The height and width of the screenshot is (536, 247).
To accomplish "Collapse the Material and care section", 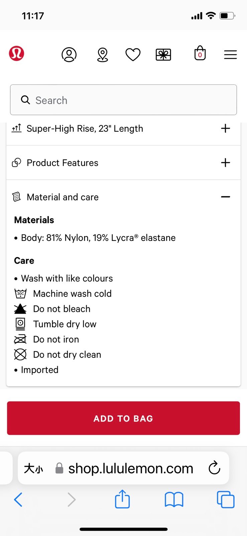I will [226, 197].
